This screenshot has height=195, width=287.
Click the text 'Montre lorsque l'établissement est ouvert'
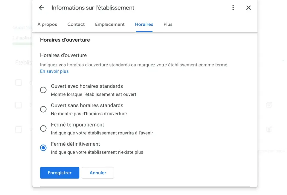(94, 94)
